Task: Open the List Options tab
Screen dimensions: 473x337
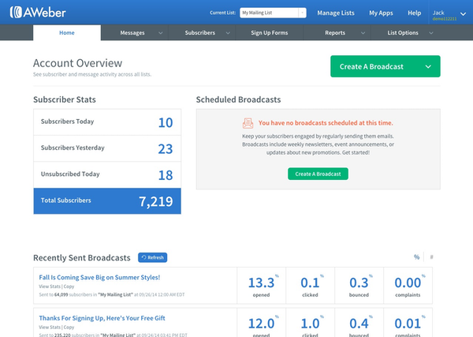Action: click(x=404, y=32)
